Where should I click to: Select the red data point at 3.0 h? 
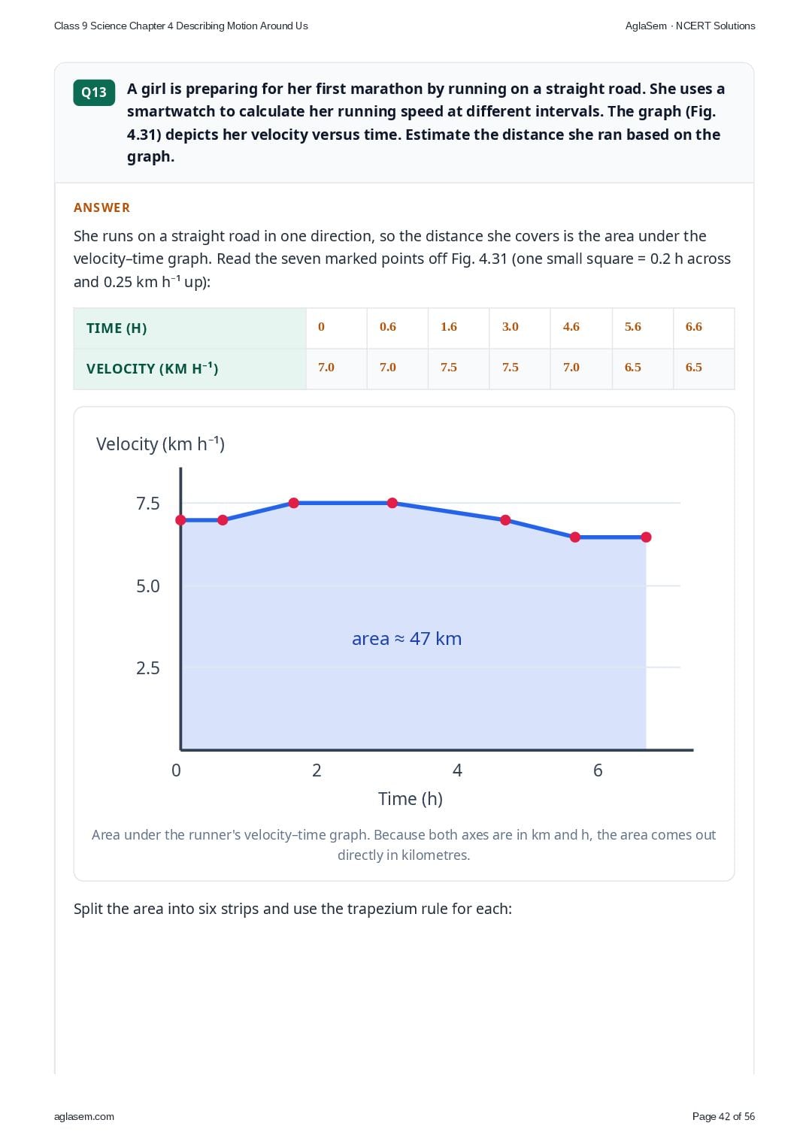(392, 503)
